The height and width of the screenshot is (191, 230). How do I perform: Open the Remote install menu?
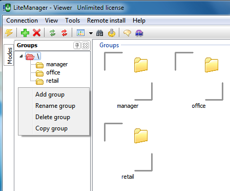(106, 21)
